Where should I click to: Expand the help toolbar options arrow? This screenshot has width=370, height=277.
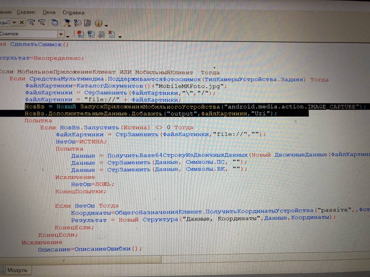coord(106,26)
